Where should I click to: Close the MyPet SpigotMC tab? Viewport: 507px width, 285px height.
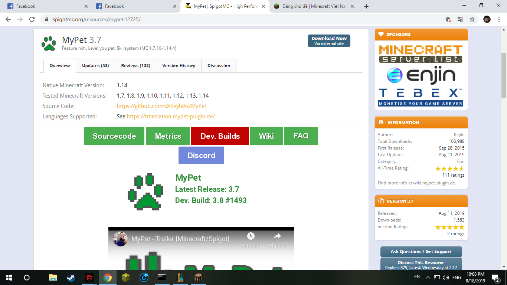pos(264,6)
